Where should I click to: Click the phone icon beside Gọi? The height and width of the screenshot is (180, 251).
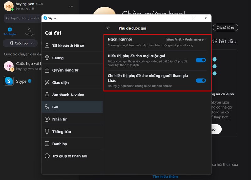coord(47,107)
